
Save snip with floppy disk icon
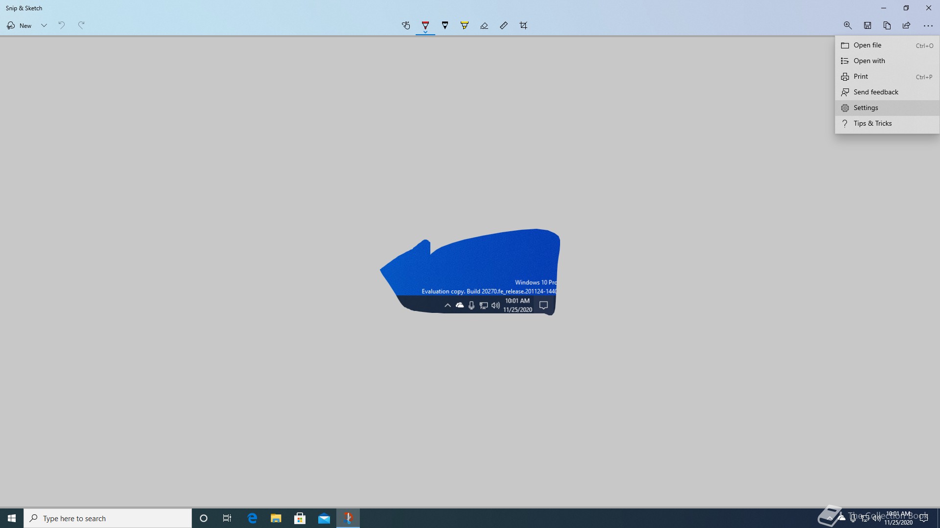868,25
